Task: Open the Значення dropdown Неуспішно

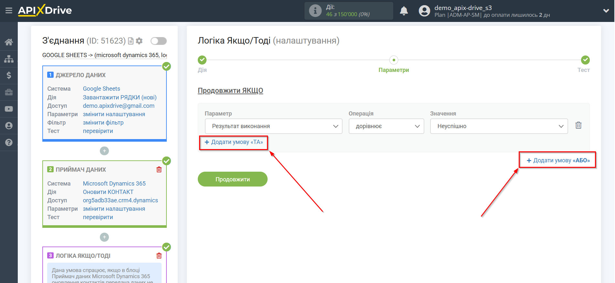Action: [499, 126]
